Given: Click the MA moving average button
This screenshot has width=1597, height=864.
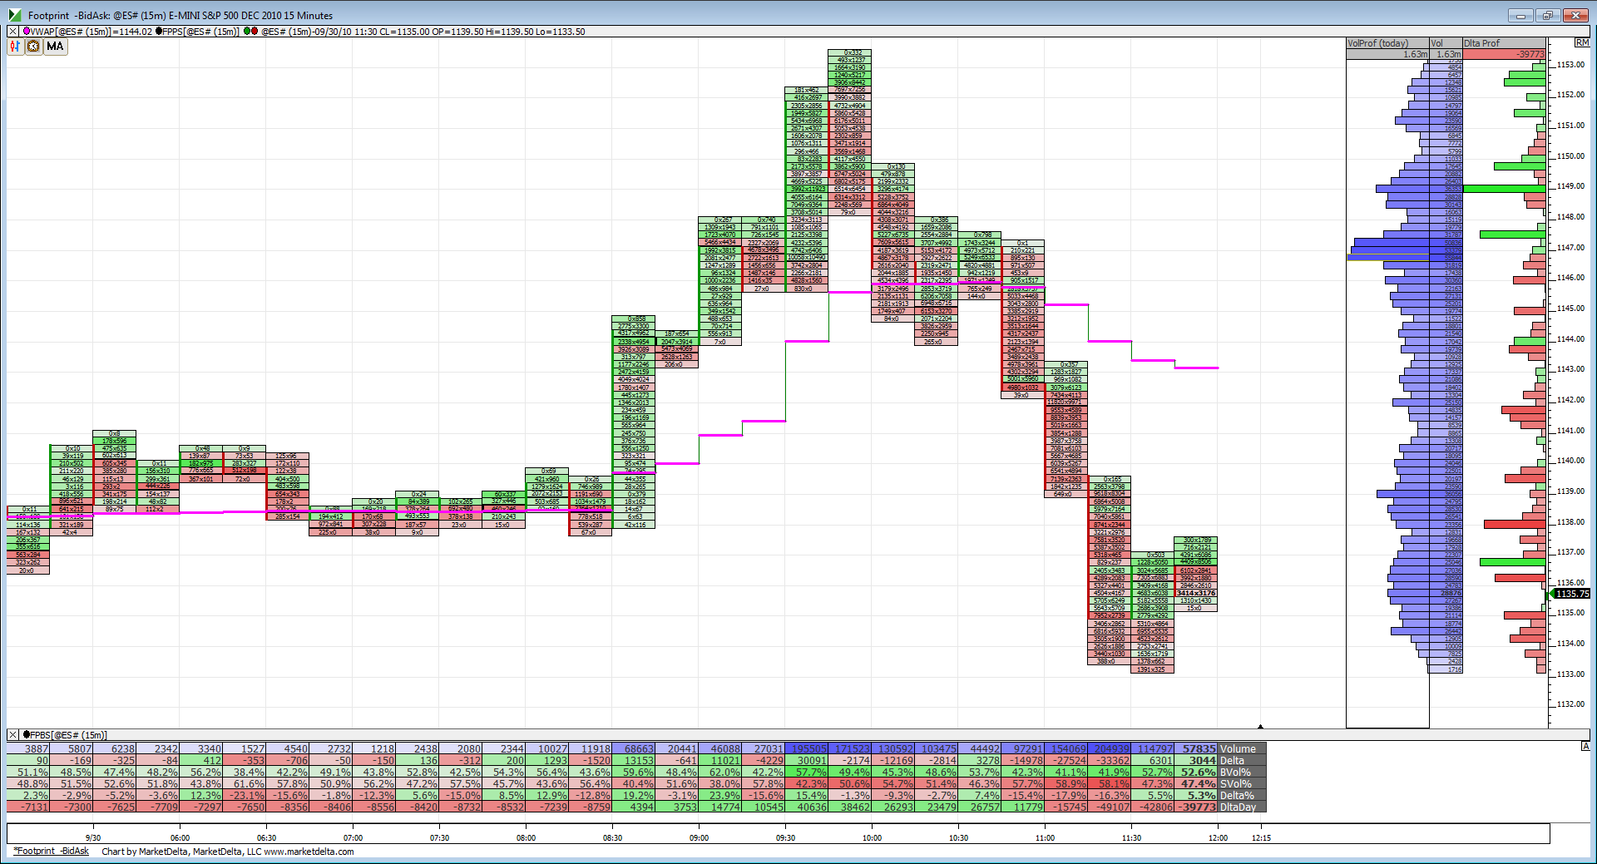Looking at the screenshot, I should [55, 47].
